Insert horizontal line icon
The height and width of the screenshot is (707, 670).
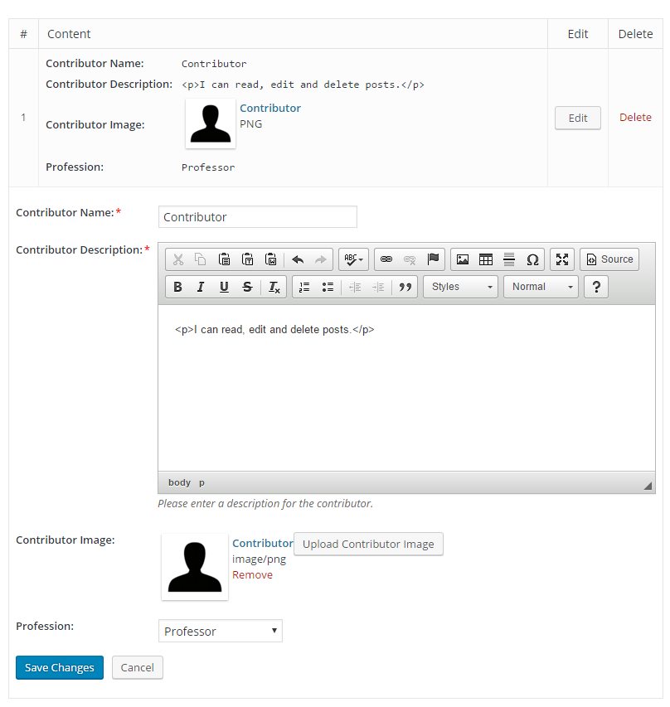coord(509,259)
